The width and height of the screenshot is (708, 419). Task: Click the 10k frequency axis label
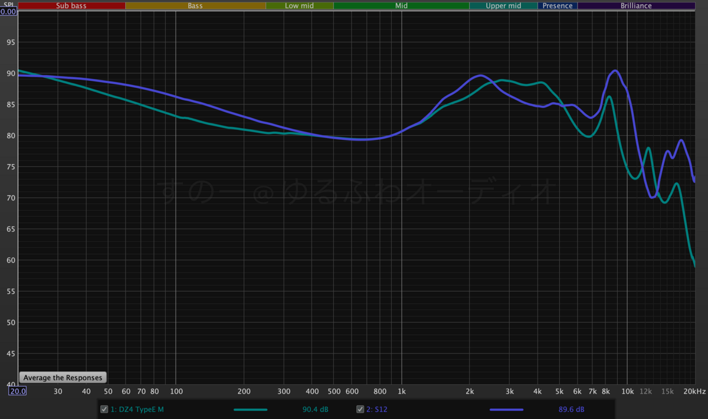pos(627,392)
